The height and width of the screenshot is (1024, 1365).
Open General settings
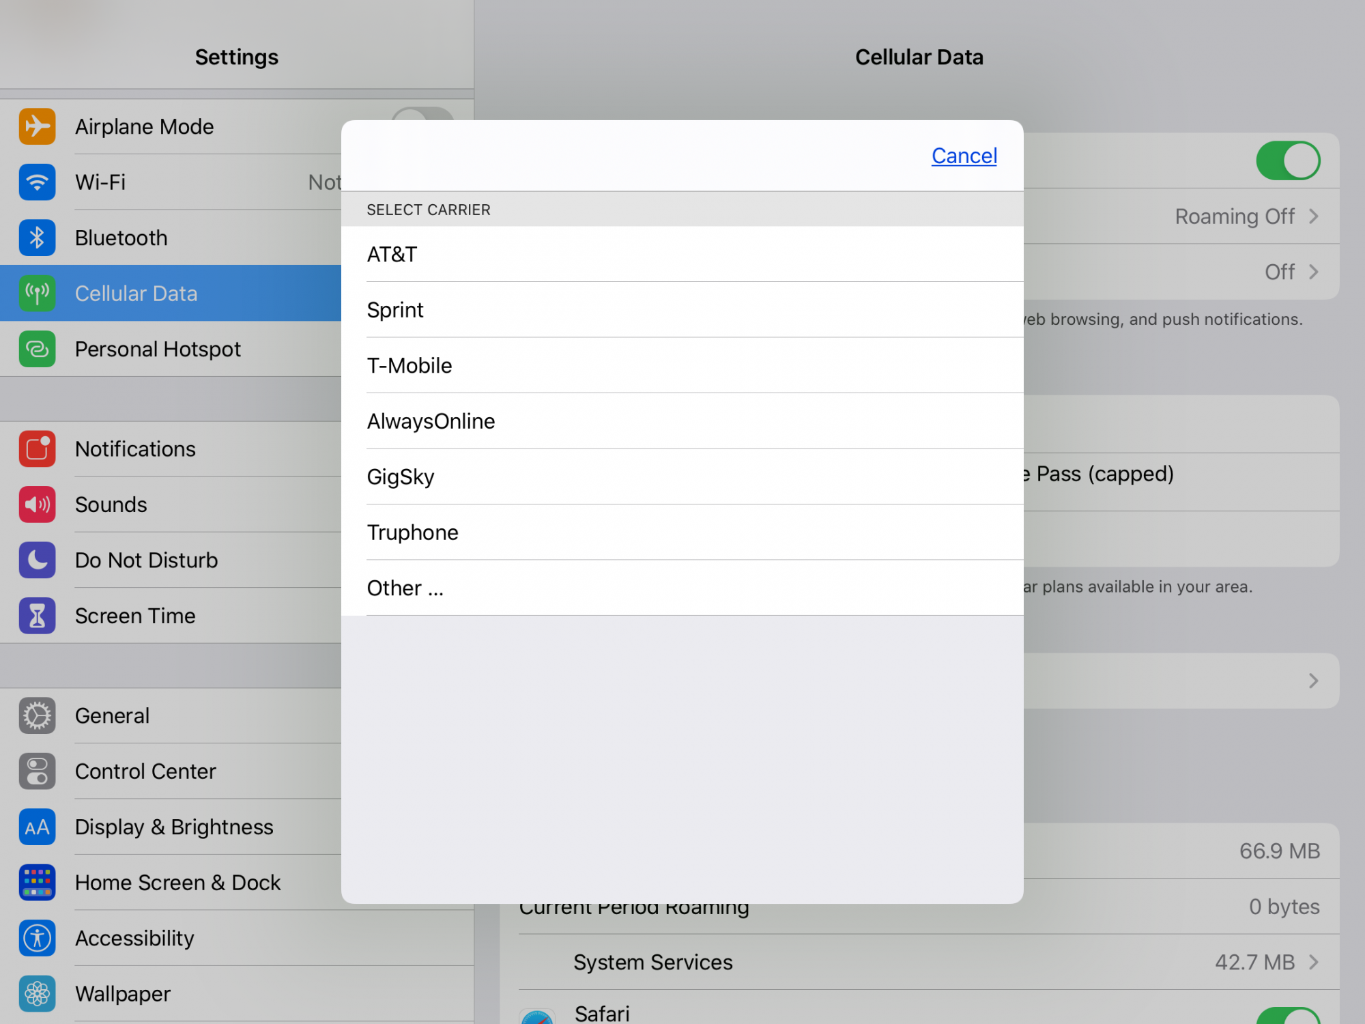pyautogui.click(x=171, y=715)
